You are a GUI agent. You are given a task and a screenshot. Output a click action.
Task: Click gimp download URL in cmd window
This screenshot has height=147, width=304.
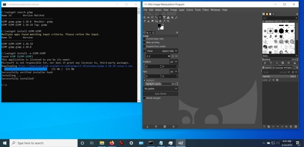coord(75,66)
